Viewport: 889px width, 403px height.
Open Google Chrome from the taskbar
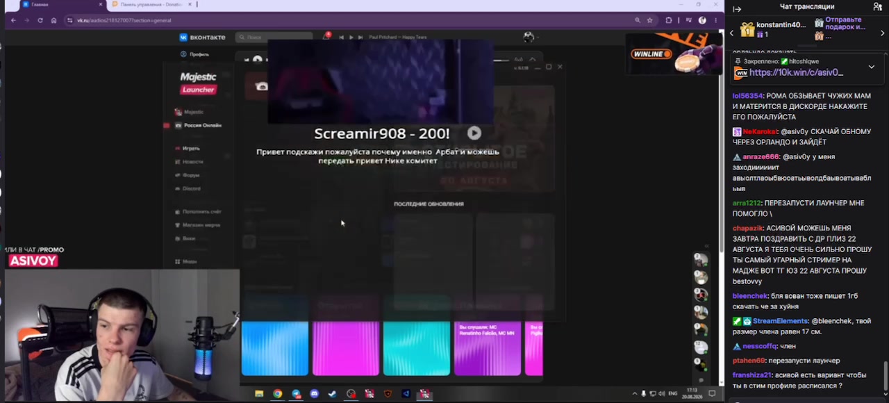(x=277, y=394)
